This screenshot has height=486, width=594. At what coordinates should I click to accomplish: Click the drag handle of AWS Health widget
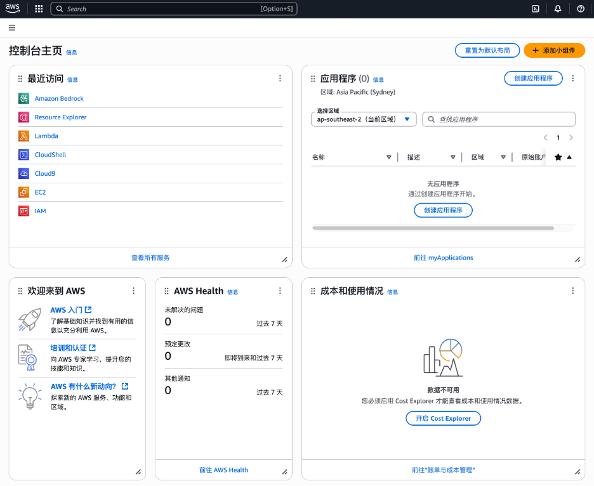pyautogui.click(x=167, y=291)
